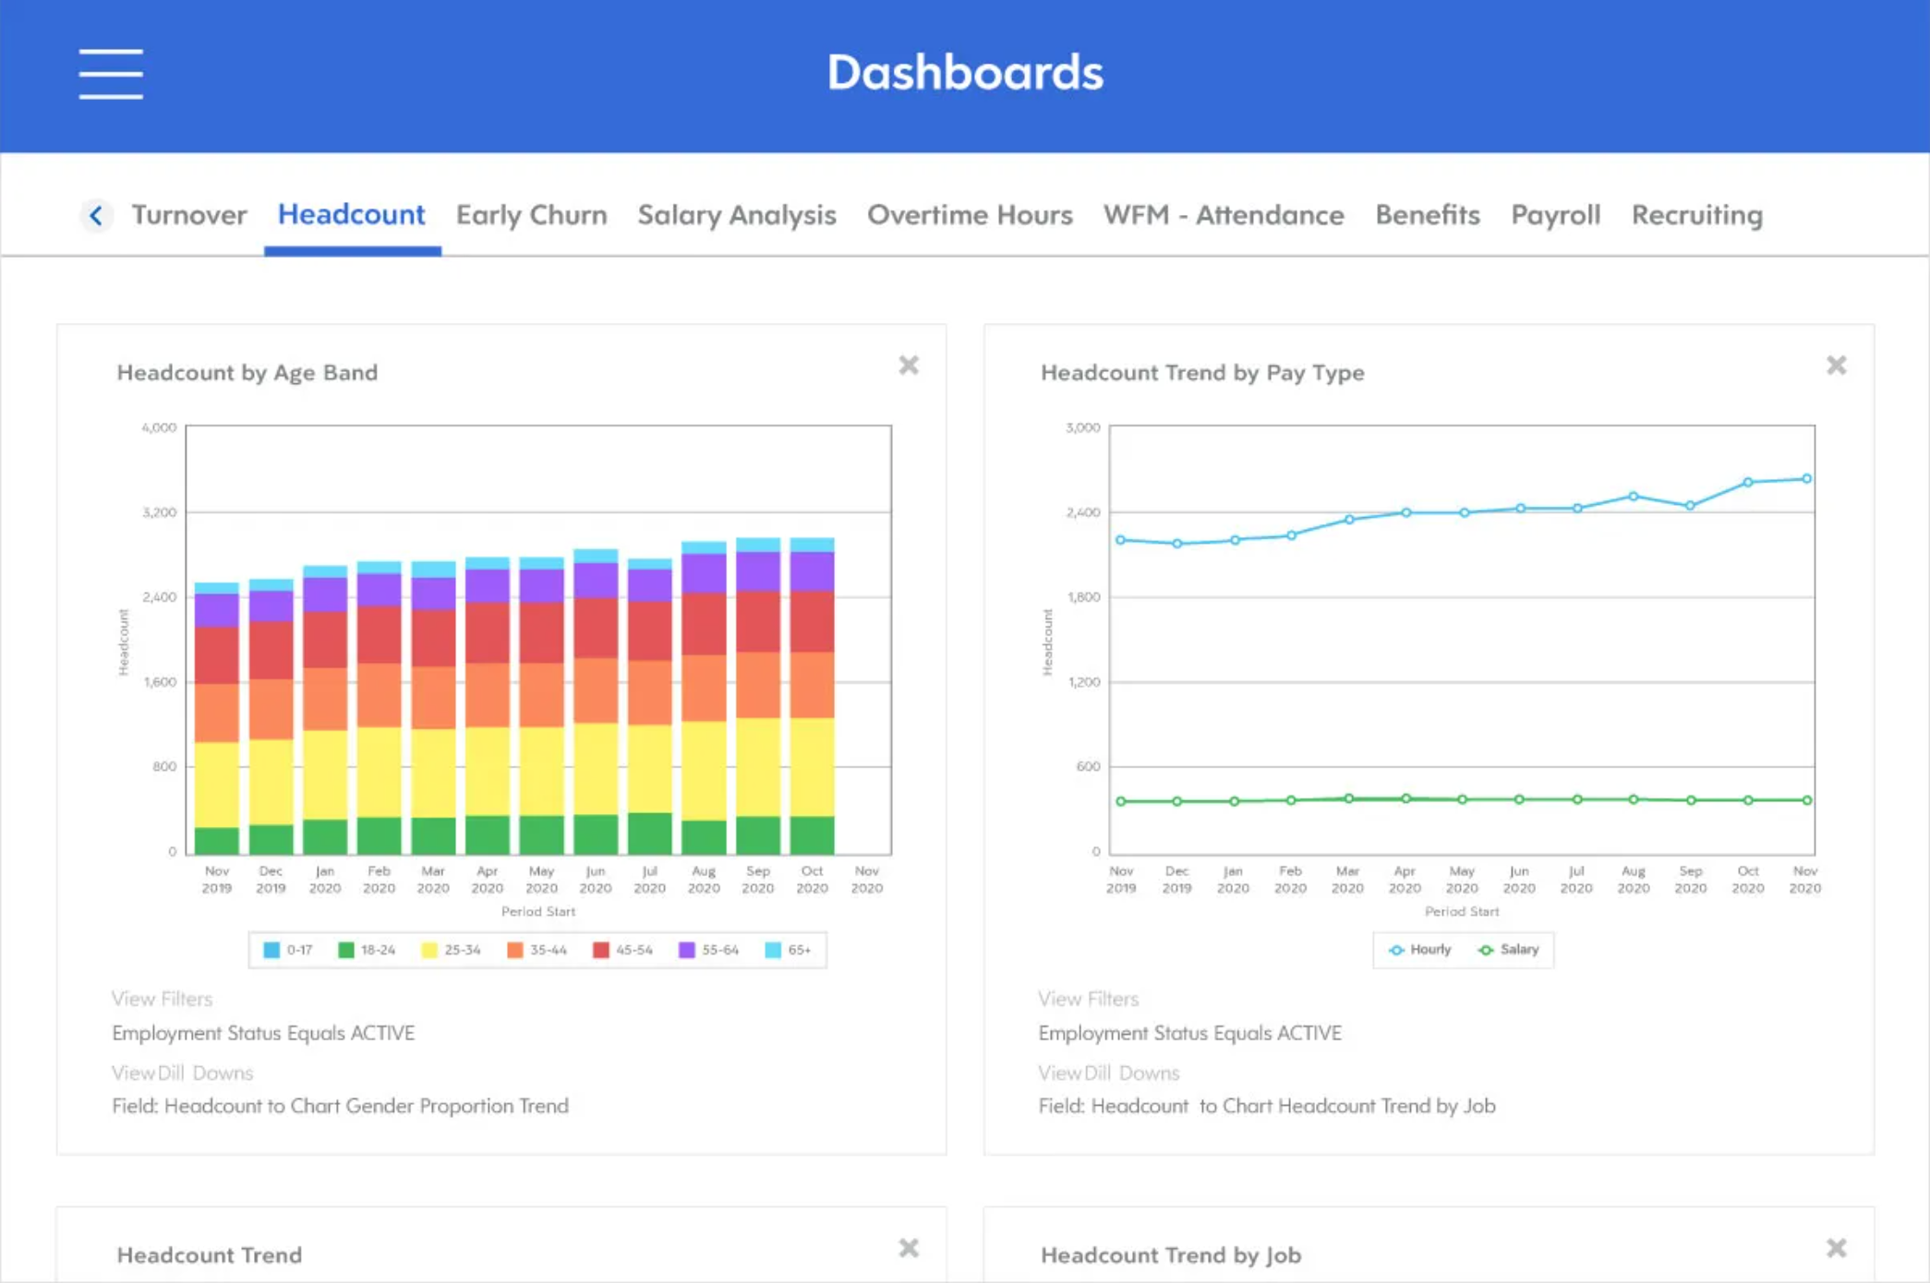Close the Headcount by Age Band card
1930x1283 pixels.
tap(909, 366)
